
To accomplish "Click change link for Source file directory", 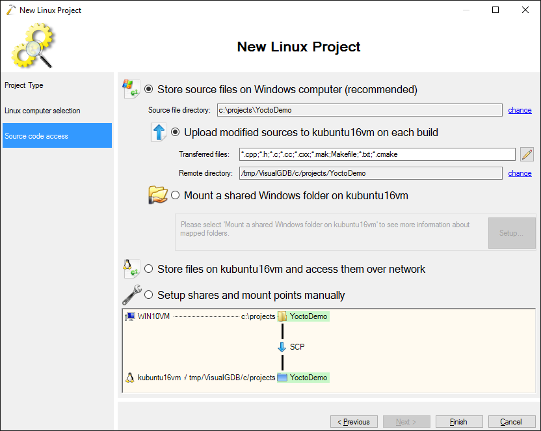I will tap(520, 110).
